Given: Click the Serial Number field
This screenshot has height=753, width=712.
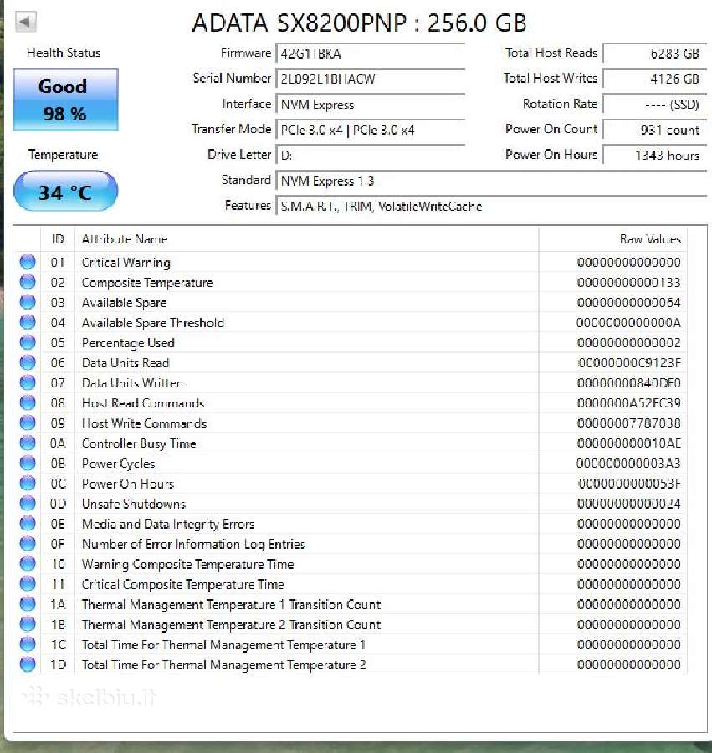Looking at the screenshot, I should 370,79.
